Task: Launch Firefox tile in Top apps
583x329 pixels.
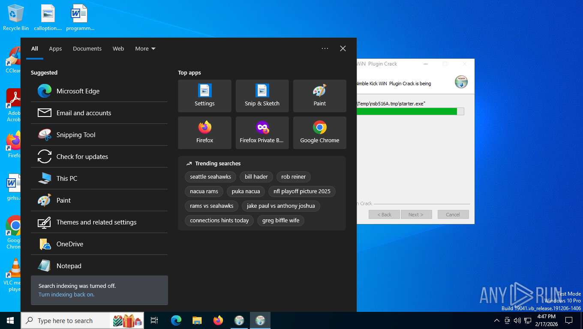Action: [204, 133]
